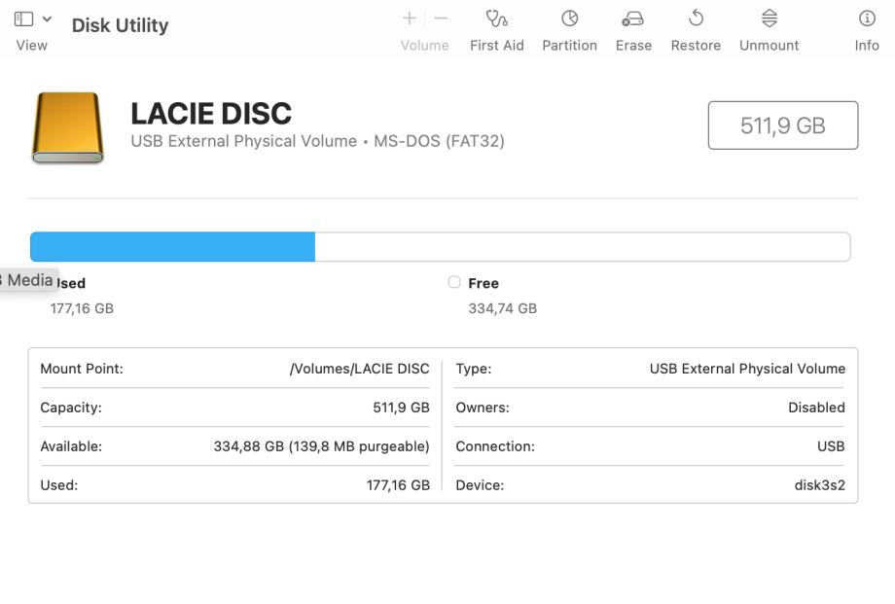Image resolution: width=895 pixels, height=604 pixels.
Task: Select the LACIE DISC title text
Action: tap(211, 113)
